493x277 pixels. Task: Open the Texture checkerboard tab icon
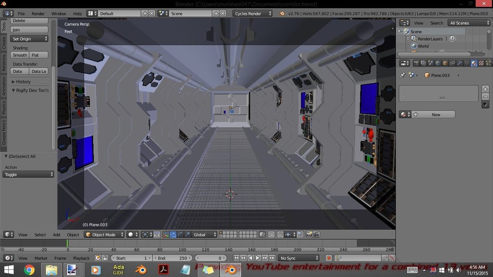[x=481, y=63]
